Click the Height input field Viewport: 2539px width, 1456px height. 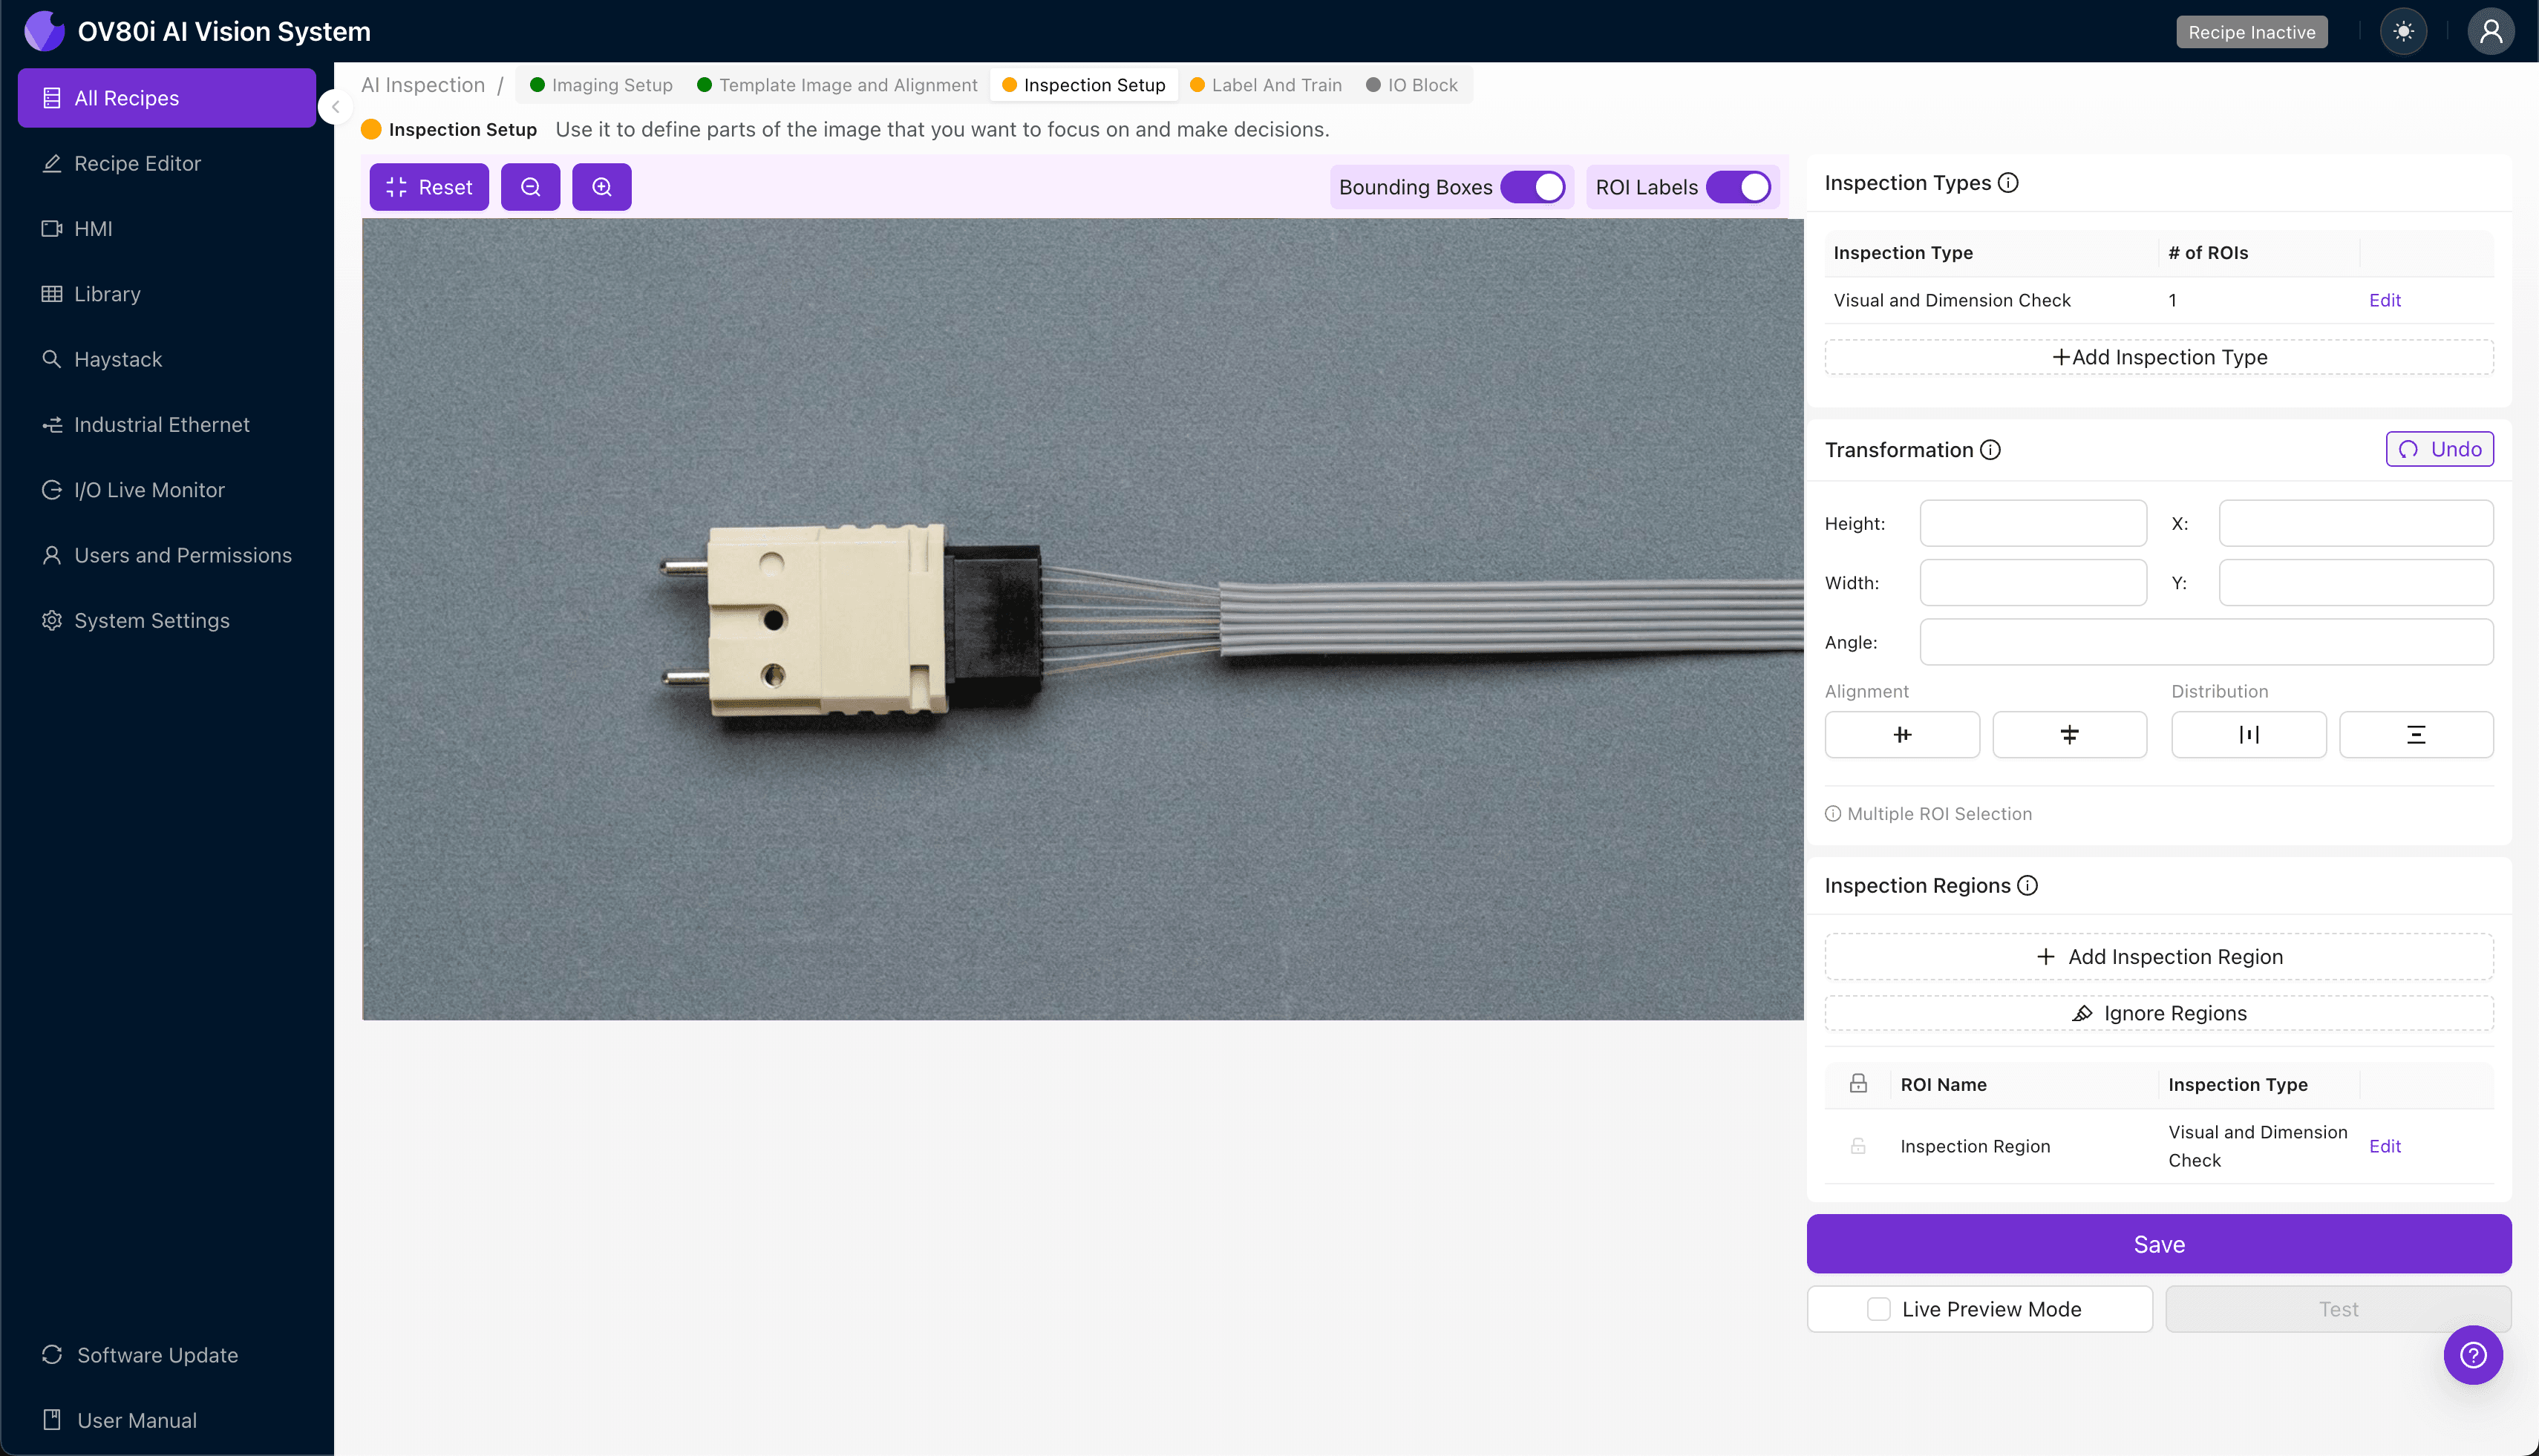(2033, 523)
